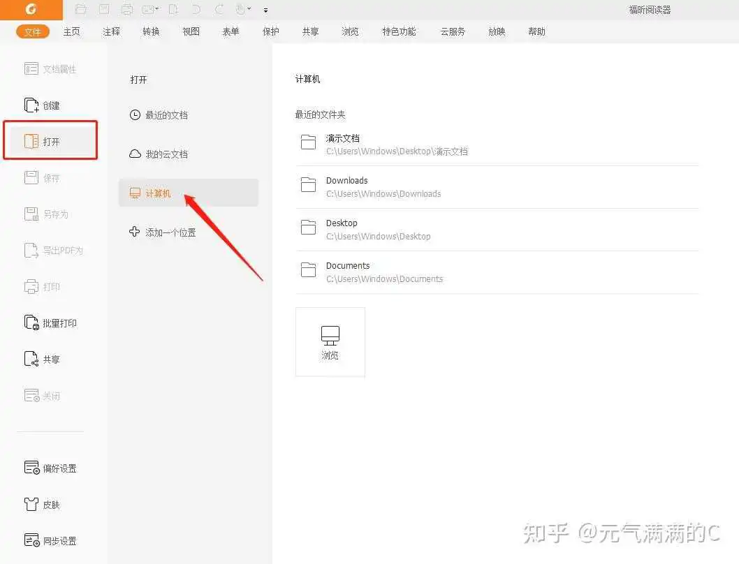Viewport: 739px width, 564px height.
Task: Click the Save icon in quick access toolbar
Action: coord(104,9)
